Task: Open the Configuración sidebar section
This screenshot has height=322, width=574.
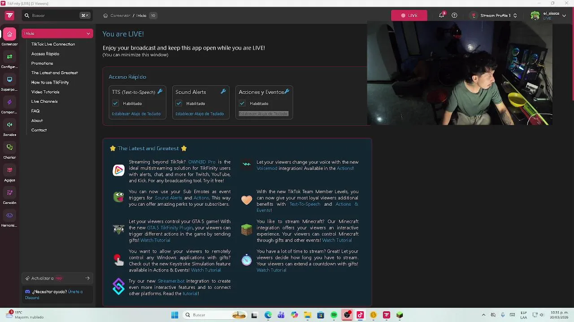Action: click(9, 57)
